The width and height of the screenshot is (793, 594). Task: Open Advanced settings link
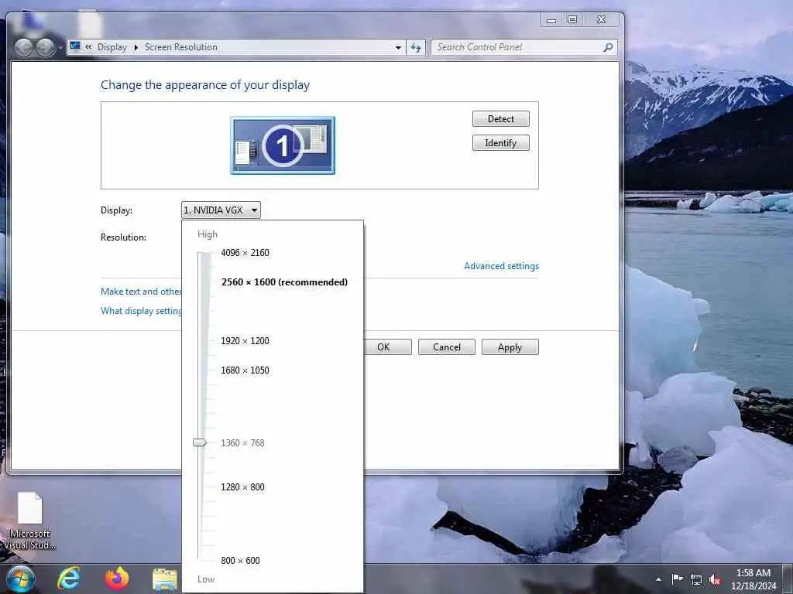501,266
